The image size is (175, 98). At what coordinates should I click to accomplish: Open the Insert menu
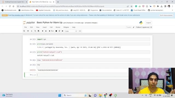pos(45,27)
